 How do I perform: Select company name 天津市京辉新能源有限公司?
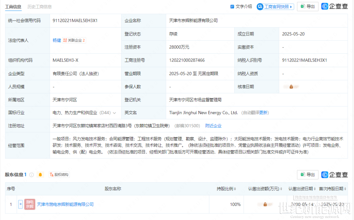193,21
